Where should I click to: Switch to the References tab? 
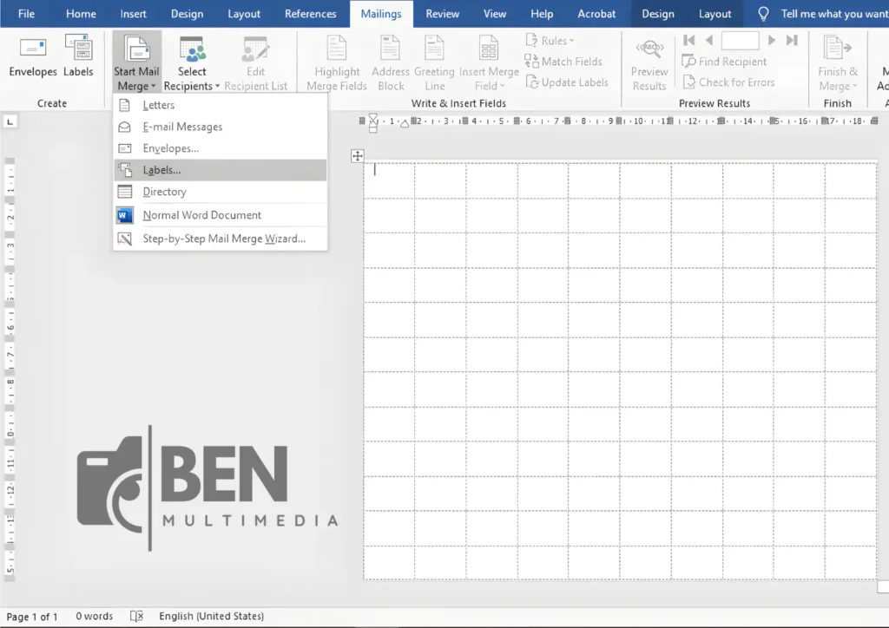[310, 14]
